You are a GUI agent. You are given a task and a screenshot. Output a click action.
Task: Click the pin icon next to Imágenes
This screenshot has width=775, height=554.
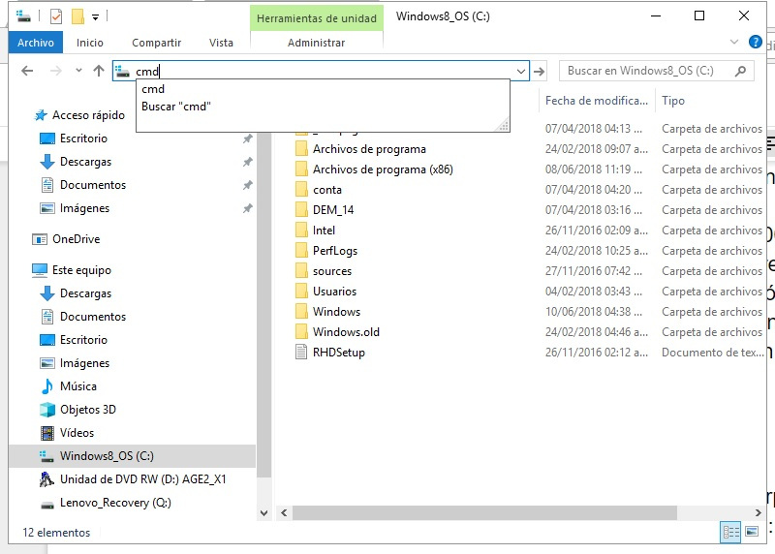(247, 208)
